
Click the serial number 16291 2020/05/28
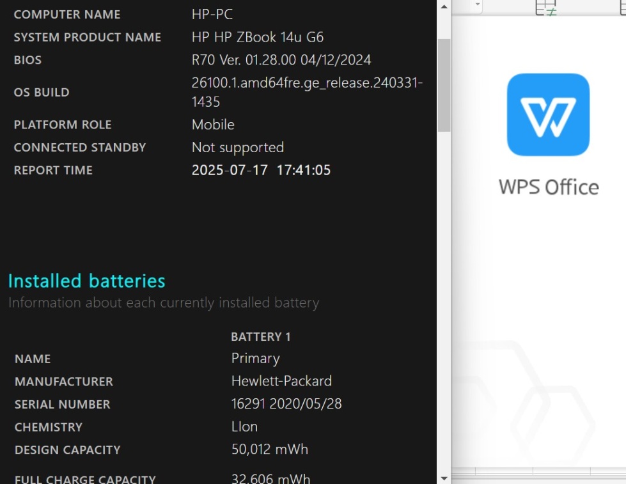(286, 403)
